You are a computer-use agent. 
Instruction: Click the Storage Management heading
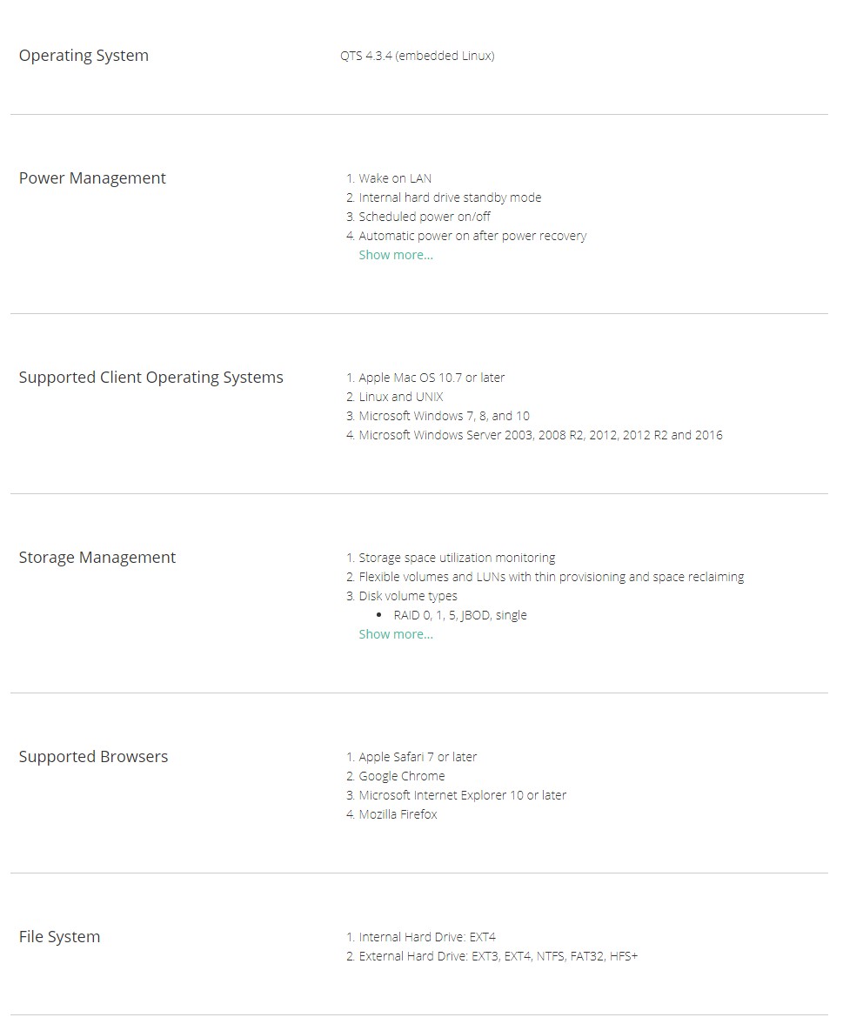pos(97,558)
